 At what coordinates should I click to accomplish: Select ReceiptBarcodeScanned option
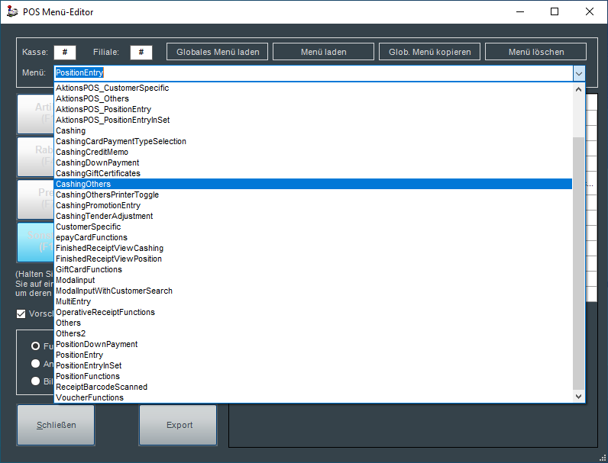coord(102,387)
